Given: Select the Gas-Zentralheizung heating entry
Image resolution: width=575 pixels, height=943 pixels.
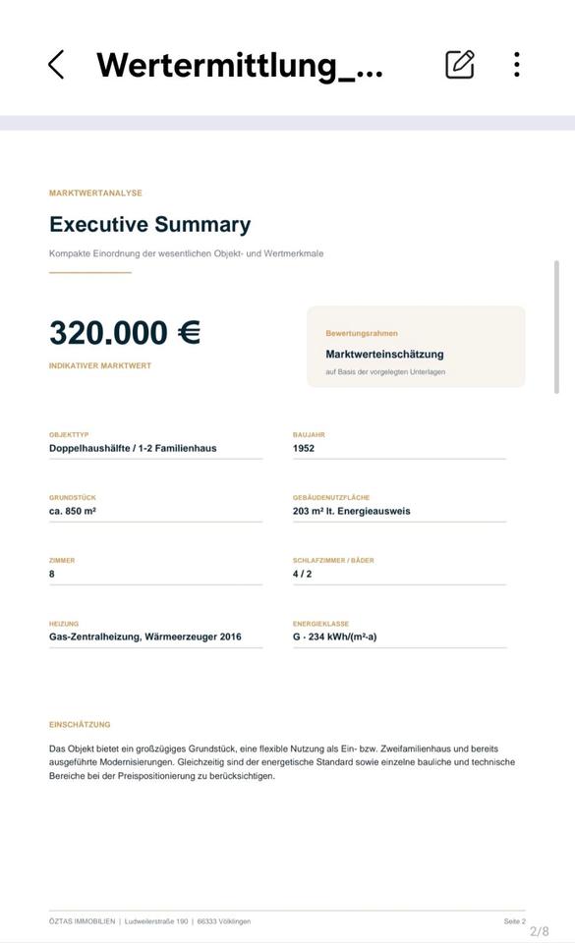Looking at the screenshot, I should coord(144,637).
